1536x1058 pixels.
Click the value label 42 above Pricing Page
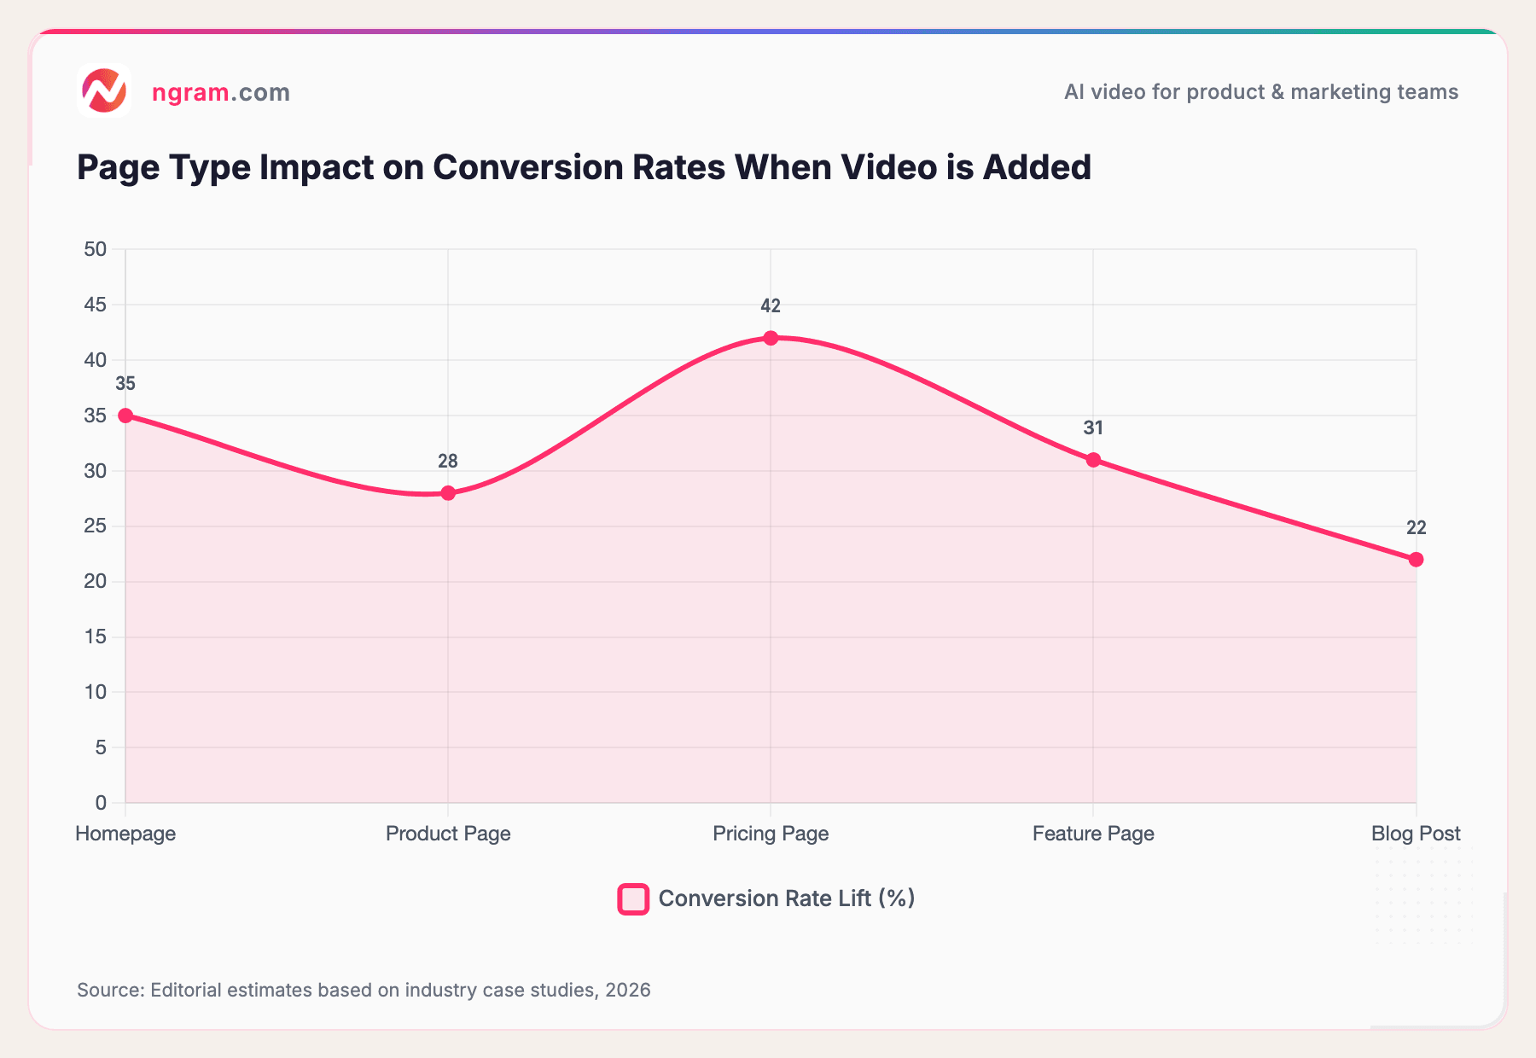click(x=770, y=304)
